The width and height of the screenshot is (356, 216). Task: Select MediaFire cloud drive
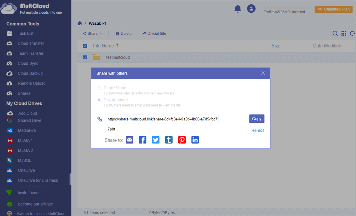(x=27, y=131)
